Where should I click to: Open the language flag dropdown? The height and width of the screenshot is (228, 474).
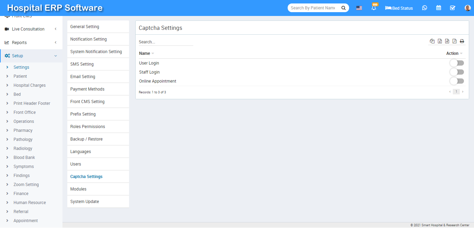359,8
